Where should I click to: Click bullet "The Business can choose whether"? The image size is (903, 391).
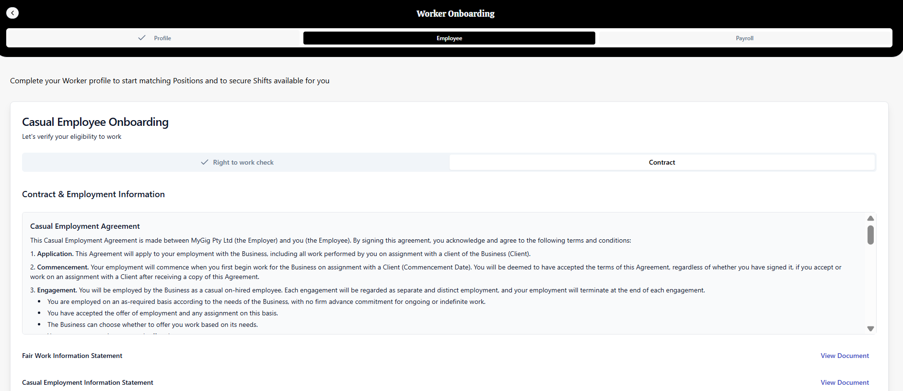tap(152, 325)
